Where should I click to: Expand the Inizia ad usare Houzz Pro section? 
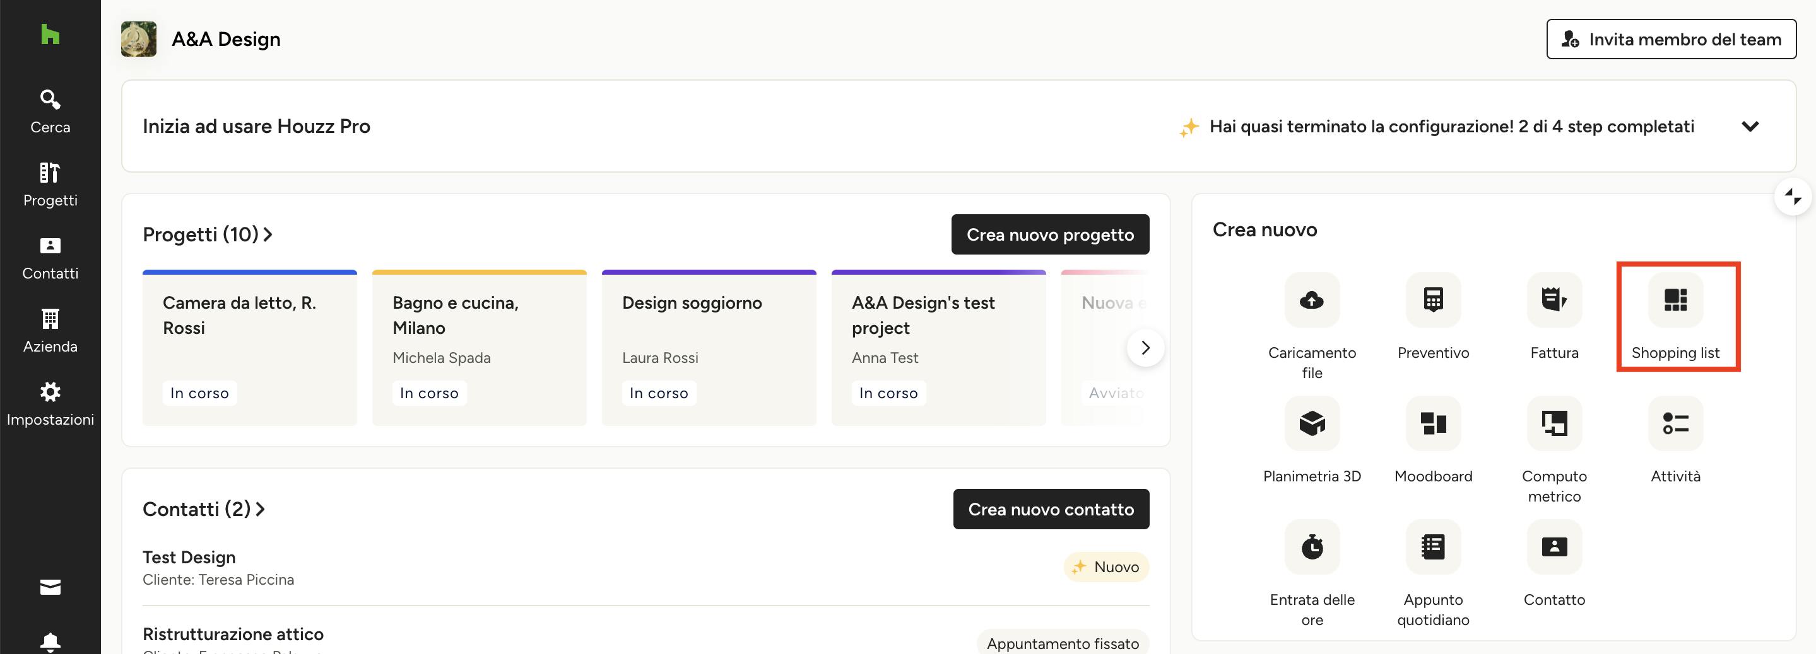coord(1750,126)
